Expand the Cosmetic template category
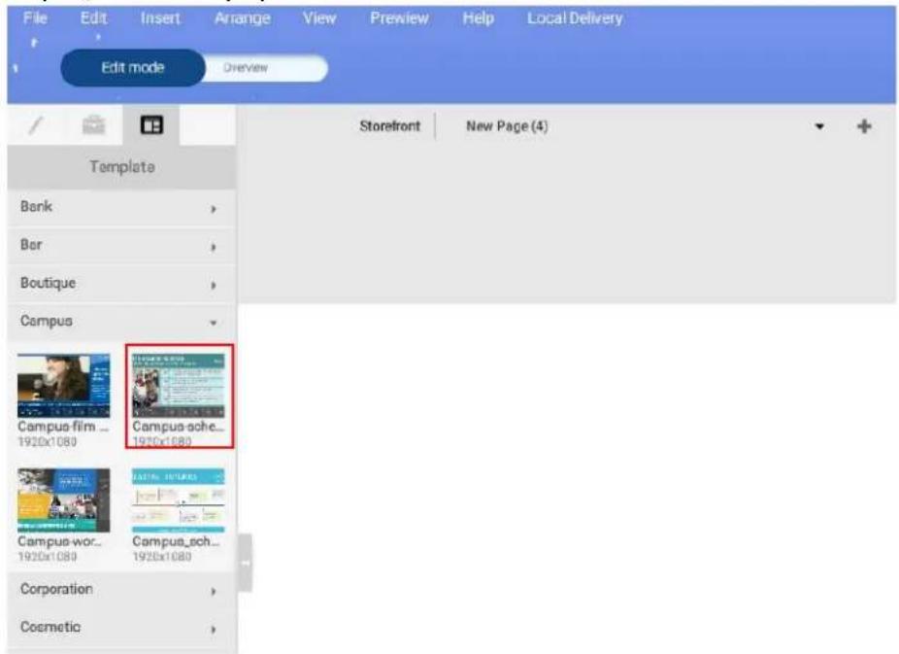This screenshot has width=899, height=654. pyautogui.click(x=121, y=628)
